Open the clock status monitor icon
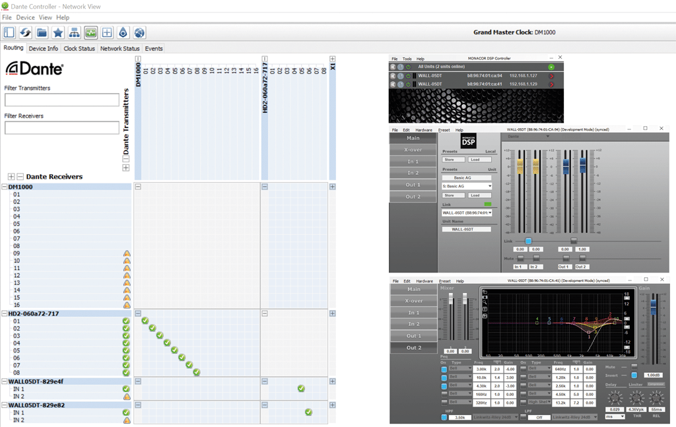 [x=90, y=32]
